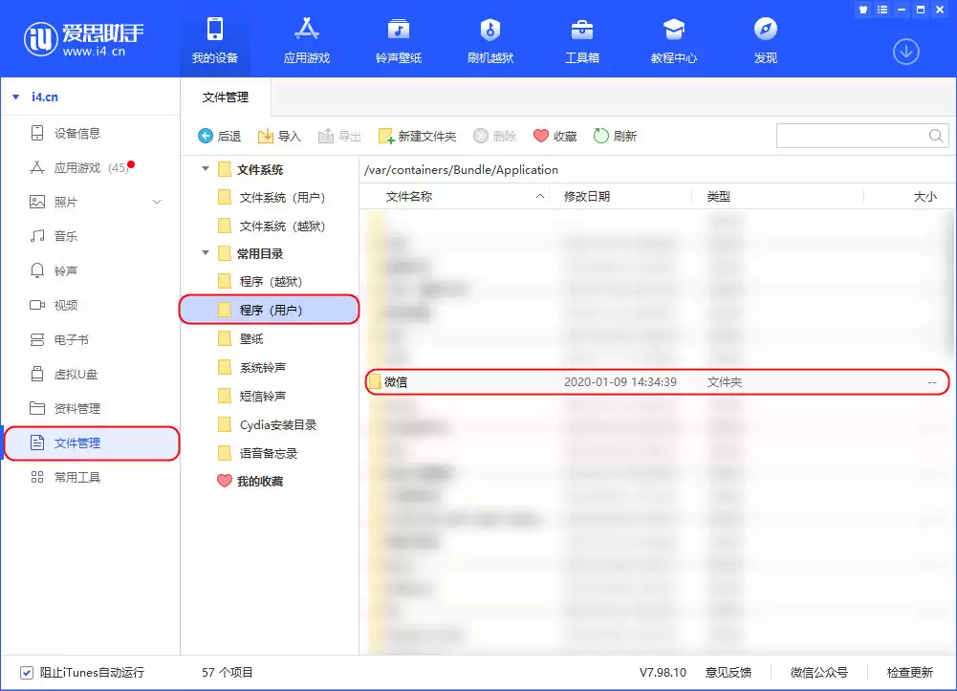Open the 工具箱 toolbox
The width and height of the screenshot is (957, 691).
pos(581,40)
